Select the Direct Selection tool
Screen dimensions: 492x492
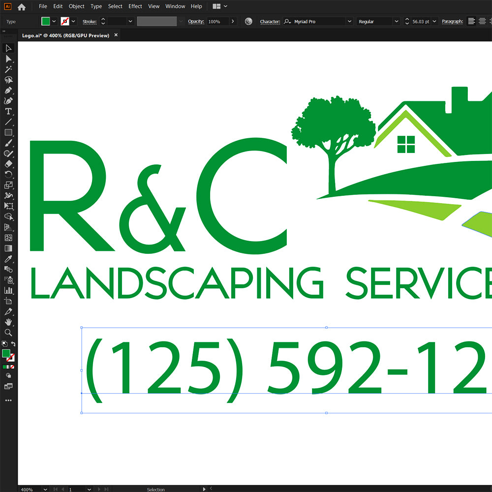pos(8,59)
